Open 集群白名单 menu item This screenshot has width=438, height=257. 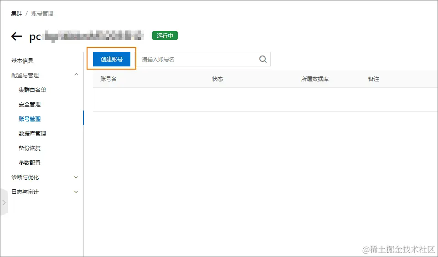coord(32,90)
